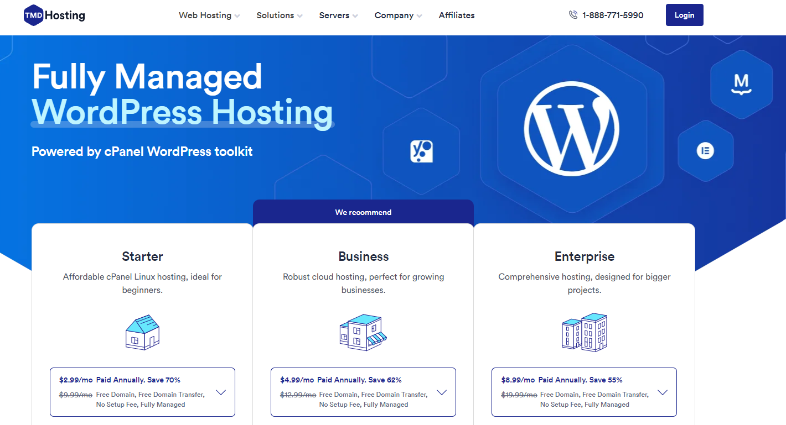Expand the Business $4.99/mo billing dropdown
The image size is (786, 425).
tap(363, 392)
